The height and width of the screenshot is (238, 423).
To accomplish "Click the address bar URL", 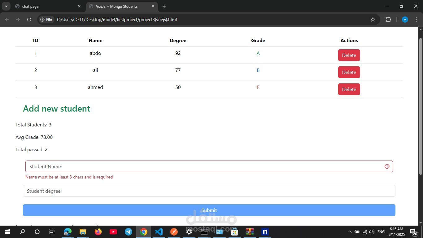I will (117, 20).
